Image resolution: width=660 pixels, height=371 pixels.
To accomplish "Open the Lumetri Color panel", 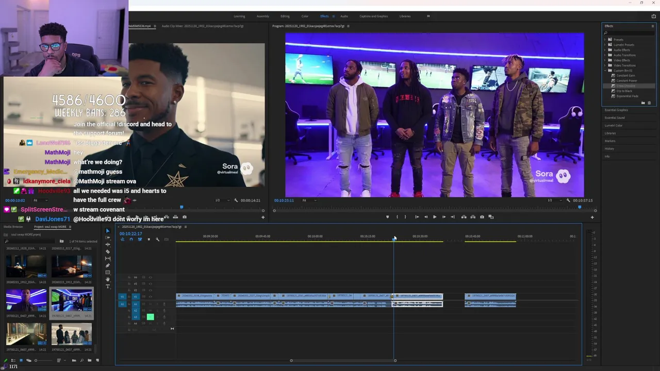I will tap(614, 126).
